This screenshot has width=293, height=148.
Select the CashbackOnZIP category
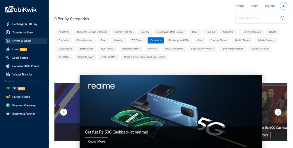point(260,49)
